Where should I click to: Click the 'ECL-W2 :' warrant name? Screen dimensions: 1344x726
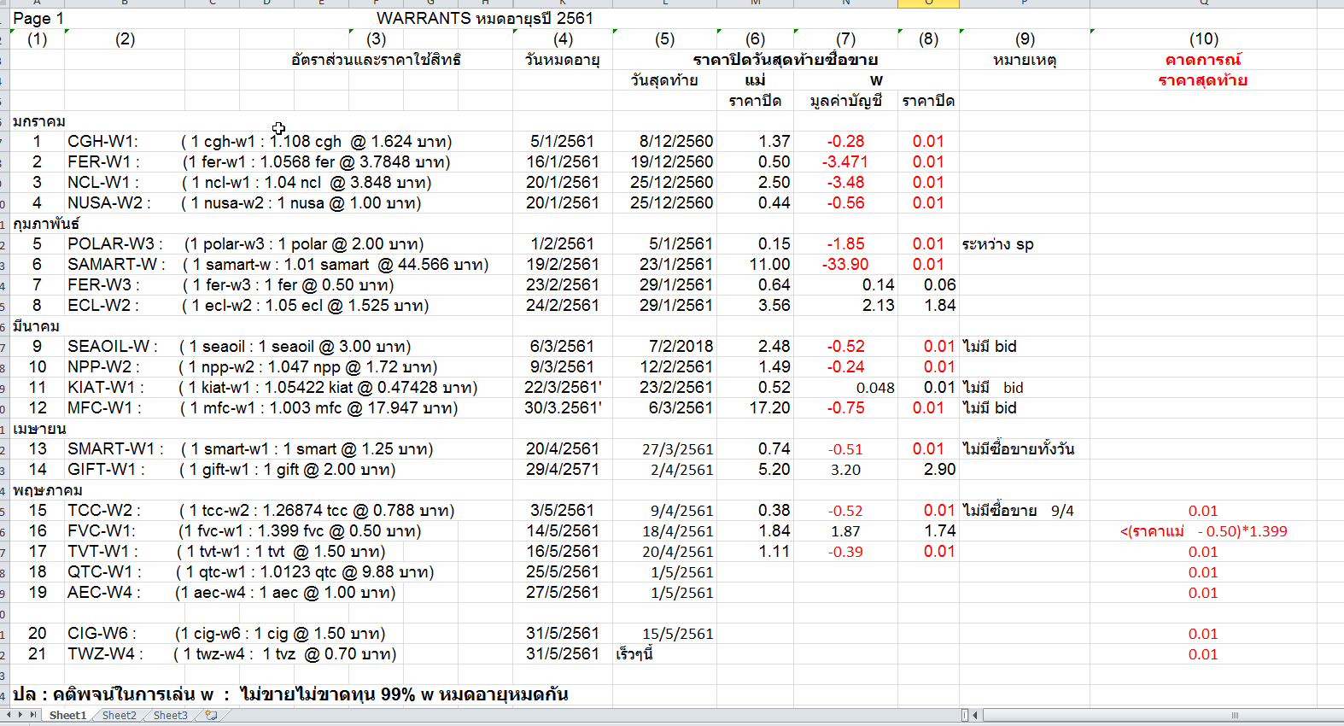(x=104, y=305)
